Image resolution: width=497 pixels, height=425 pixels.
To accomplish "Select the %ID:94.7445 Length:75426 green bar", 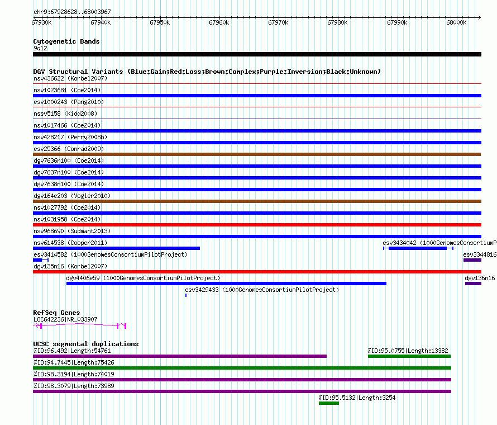I will 242,368.
